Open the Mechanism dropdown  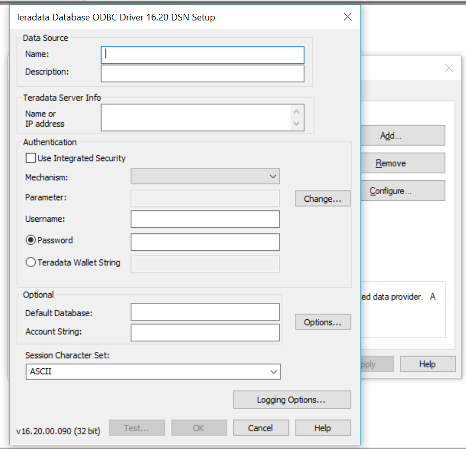tap(205, 176)
